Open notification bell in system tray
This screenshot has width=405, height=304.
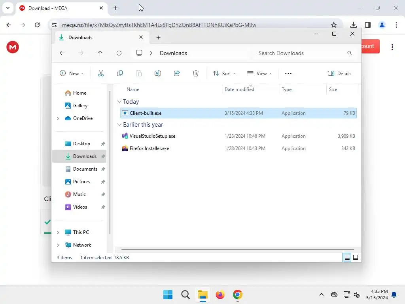[x=394, y=294]
